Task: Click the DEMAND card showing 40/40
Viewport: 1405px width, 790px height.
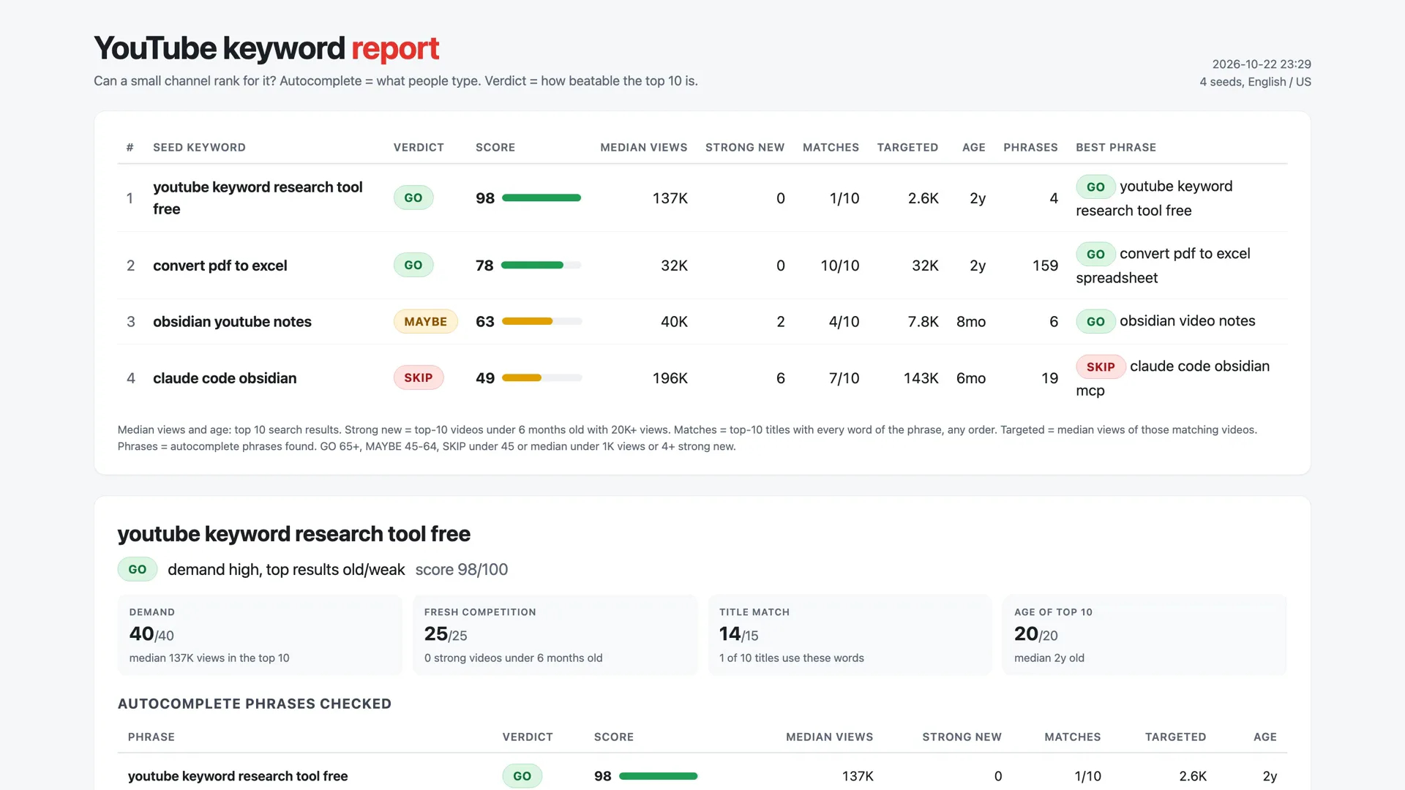Action: point(260,635)
